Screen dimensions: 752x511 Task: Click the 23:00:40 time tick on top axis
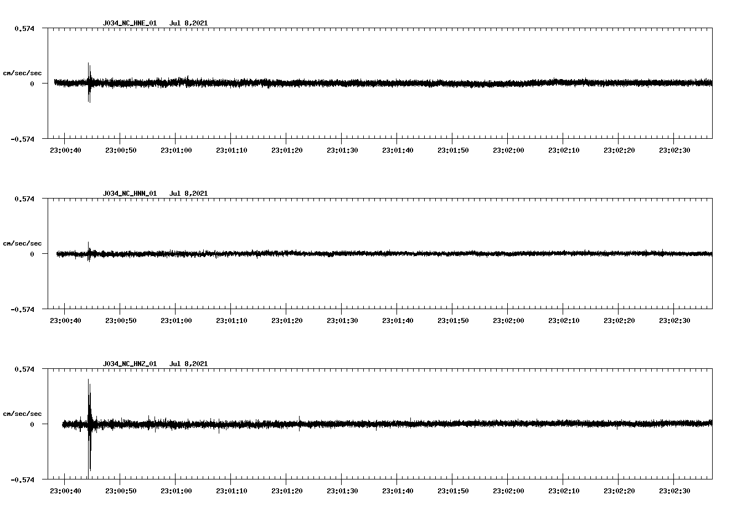(66, 149)
